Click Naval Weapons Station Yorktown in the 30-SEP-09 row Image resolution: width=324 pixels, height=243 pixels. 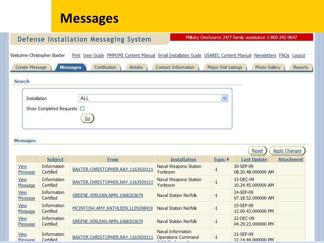click(179, 169)
